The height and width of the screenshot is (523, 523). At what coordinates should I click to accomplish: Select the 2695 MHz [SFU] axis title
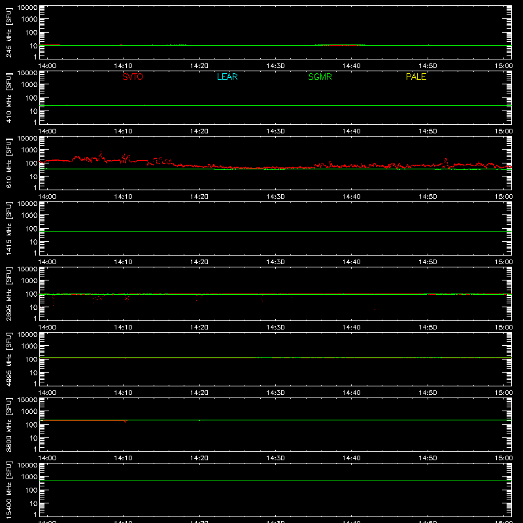[8, 294]
